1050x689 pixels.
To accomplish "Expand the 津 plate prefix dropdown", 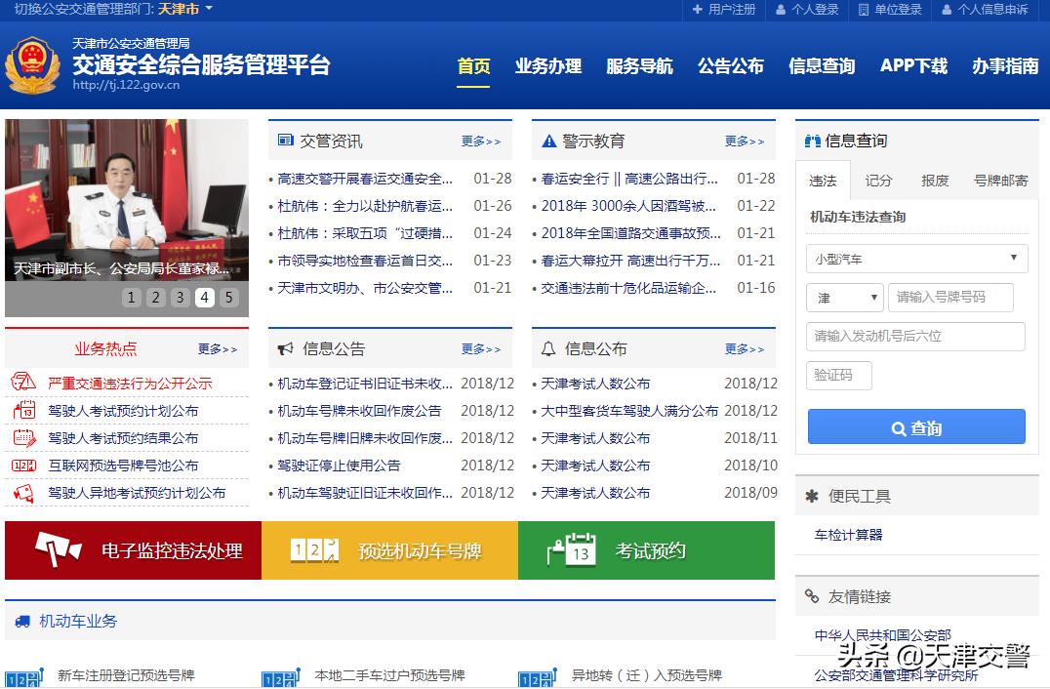I will (x=843, y=298).
